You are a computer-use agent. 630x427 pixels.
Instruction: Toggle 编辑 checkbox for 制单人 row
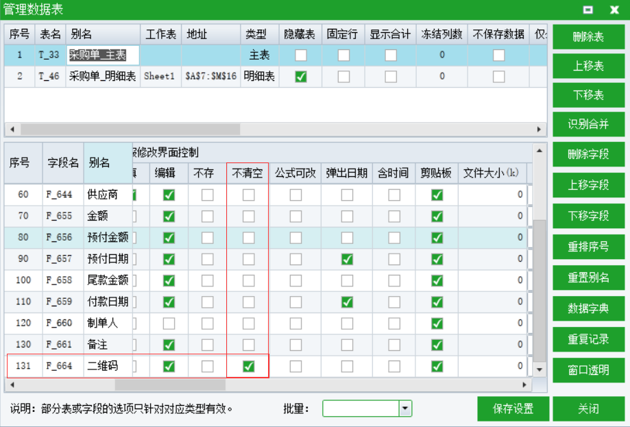coord(169,324)
